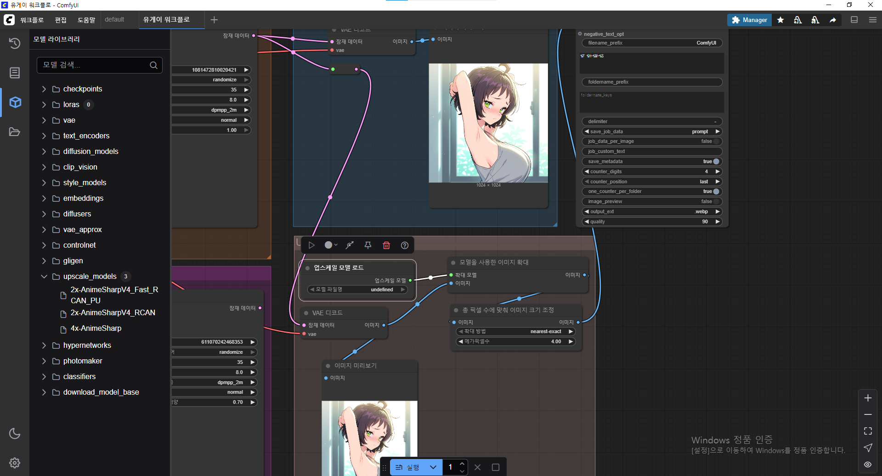
Task: Click the 1024 × 1024 preview image
Action: click(x=488, y=123)
